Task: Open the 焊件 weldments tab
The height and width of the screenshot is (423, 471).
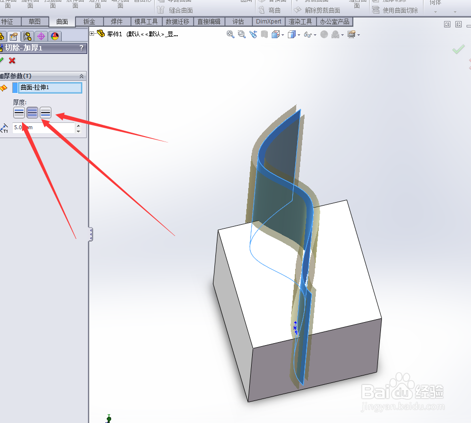Action: click(x=117, y=22)
